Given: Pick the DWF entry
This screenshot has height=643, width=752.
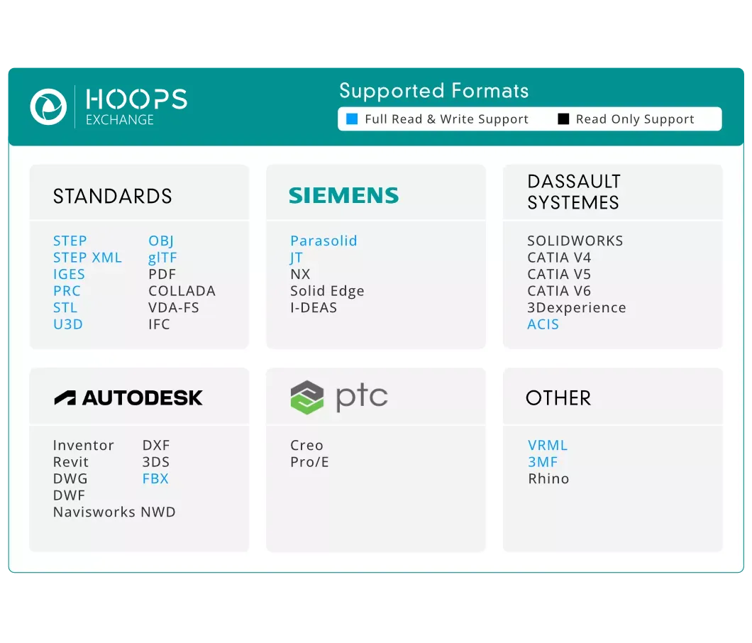Looking at the screenshot, I should [x=69, y=495].
